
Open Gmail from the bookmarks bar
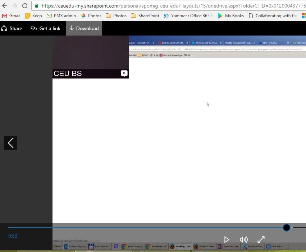(11, 15)
